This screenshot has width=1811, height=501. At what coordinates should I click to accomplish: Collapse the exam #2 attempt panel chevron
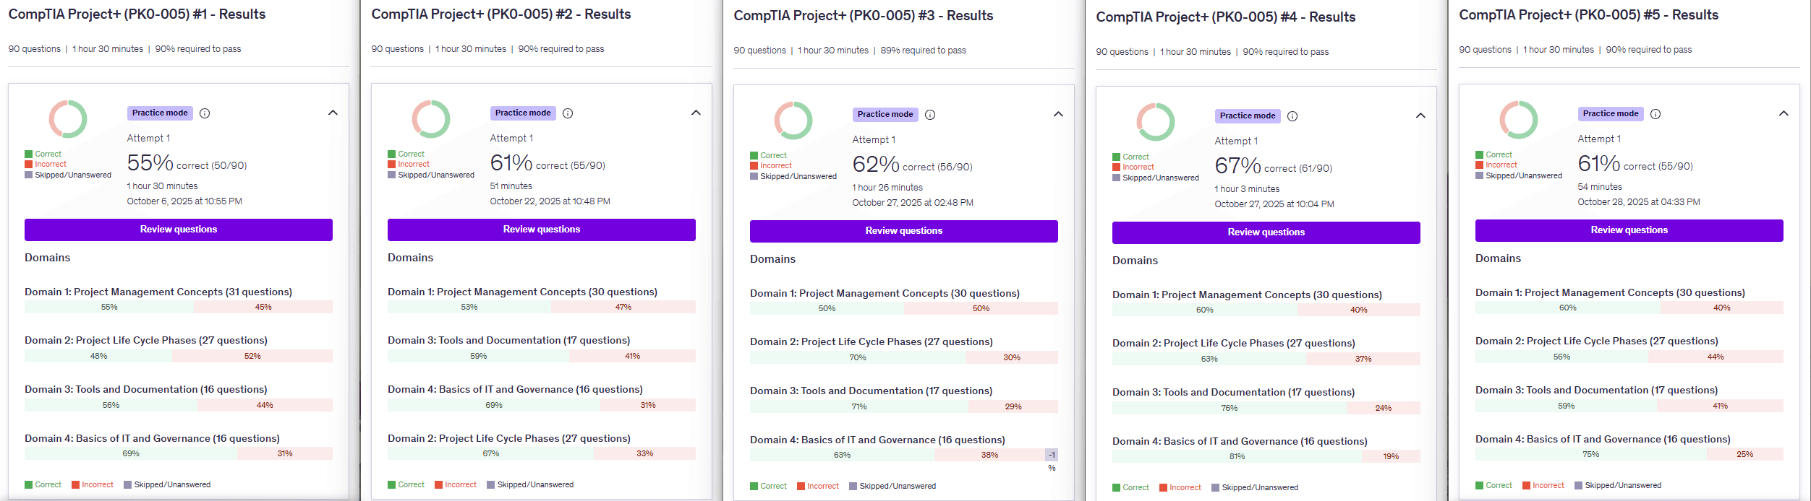click(696, 113)
